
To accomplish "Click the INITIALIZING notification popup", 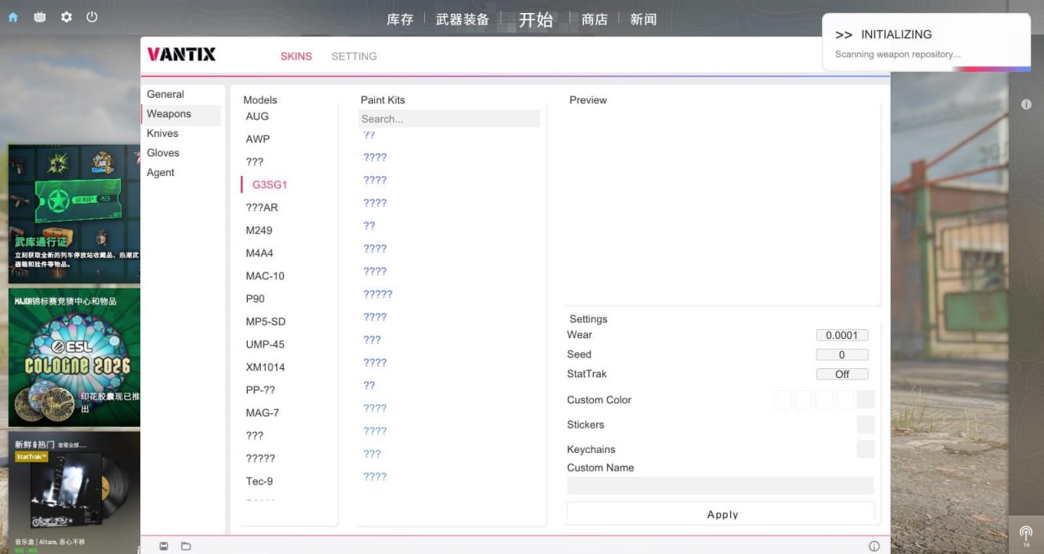I will 927,42.
